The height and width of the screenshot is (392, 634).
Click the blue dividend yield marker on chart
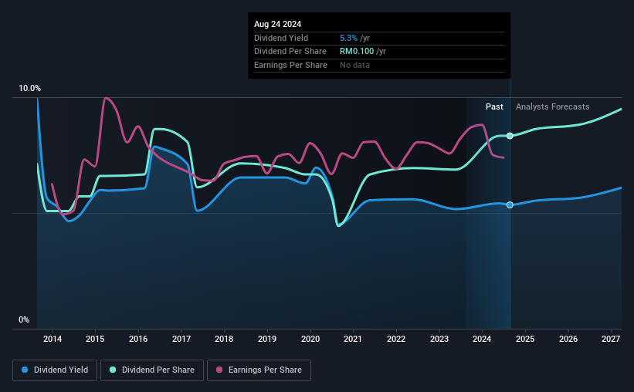coord(510,205)
